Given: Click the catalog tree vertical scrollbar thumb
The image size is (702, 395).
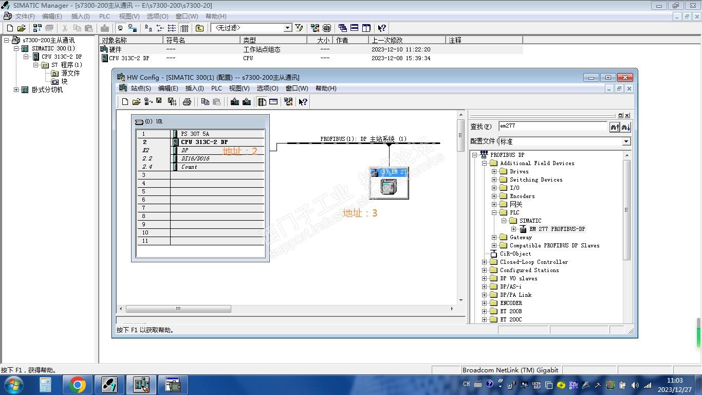Looking at the screenshot, I should coord(626,210).
